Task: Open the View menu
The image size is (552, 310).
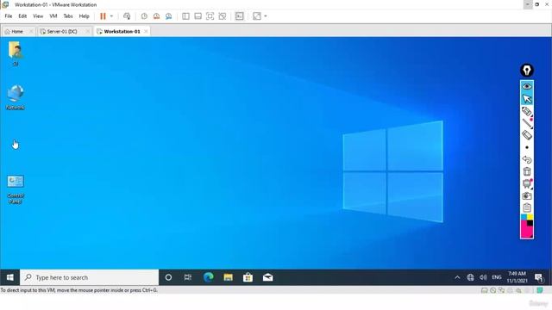Action: [x=38, y=16]
